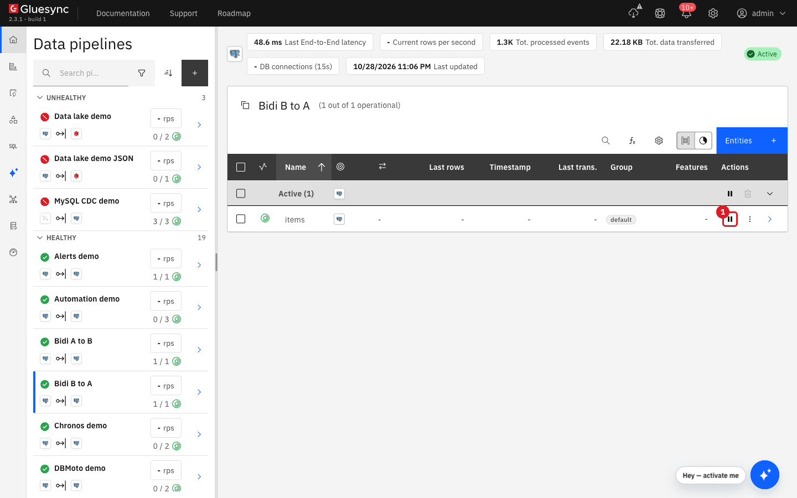
Task: Click the cloud update alert icon
Action: click(x=634, y=13)
